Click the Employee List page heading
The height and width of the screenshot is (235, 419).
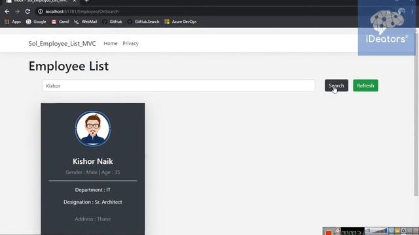69,66
